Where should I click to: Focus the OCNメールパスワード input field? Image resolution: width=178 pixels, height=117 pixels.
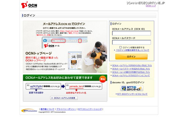click(x=131, y=42)
